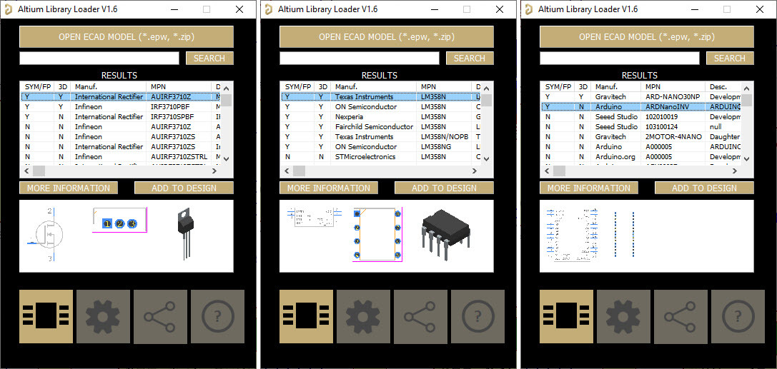Image resolution: width=777 pixels, height=369 pixels.
Task: Select the LM358N/NOPB row
Action: 380,136
